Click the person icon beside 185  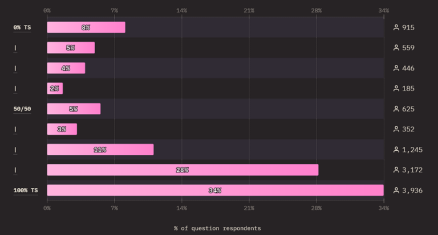pyautogui.click(x=396, y=88)
